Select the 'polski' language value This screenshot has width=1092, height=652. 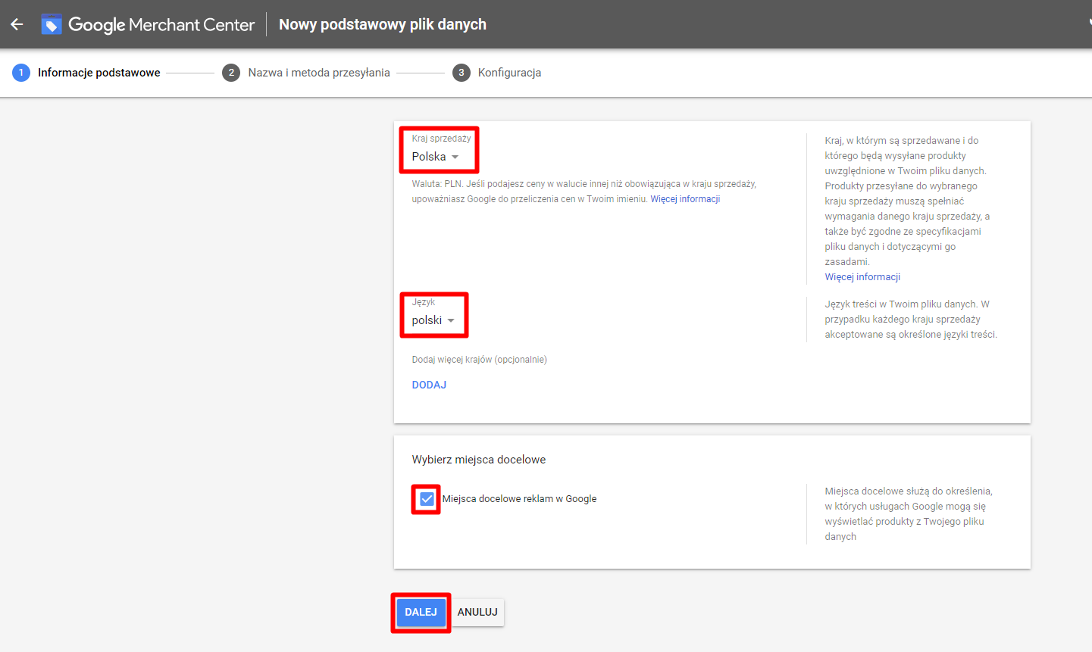click(427, 320)
